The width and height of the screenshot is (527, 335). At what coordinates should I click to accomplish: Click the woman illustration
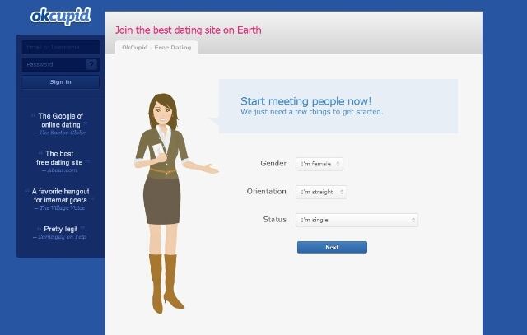click(x=166, y=198)
